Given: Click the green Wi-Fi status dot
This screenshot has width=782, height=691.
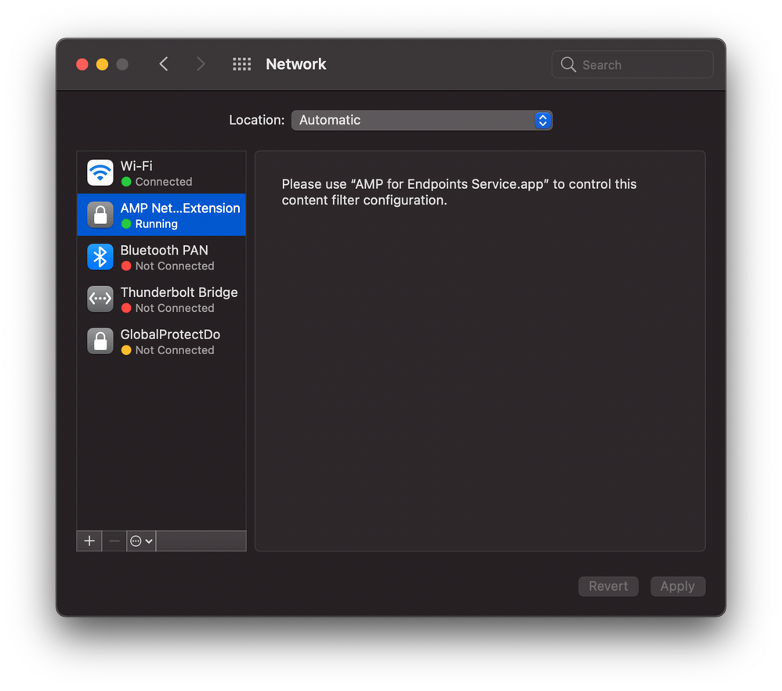Looking at the screenshot, I should [x=126, y=182].
